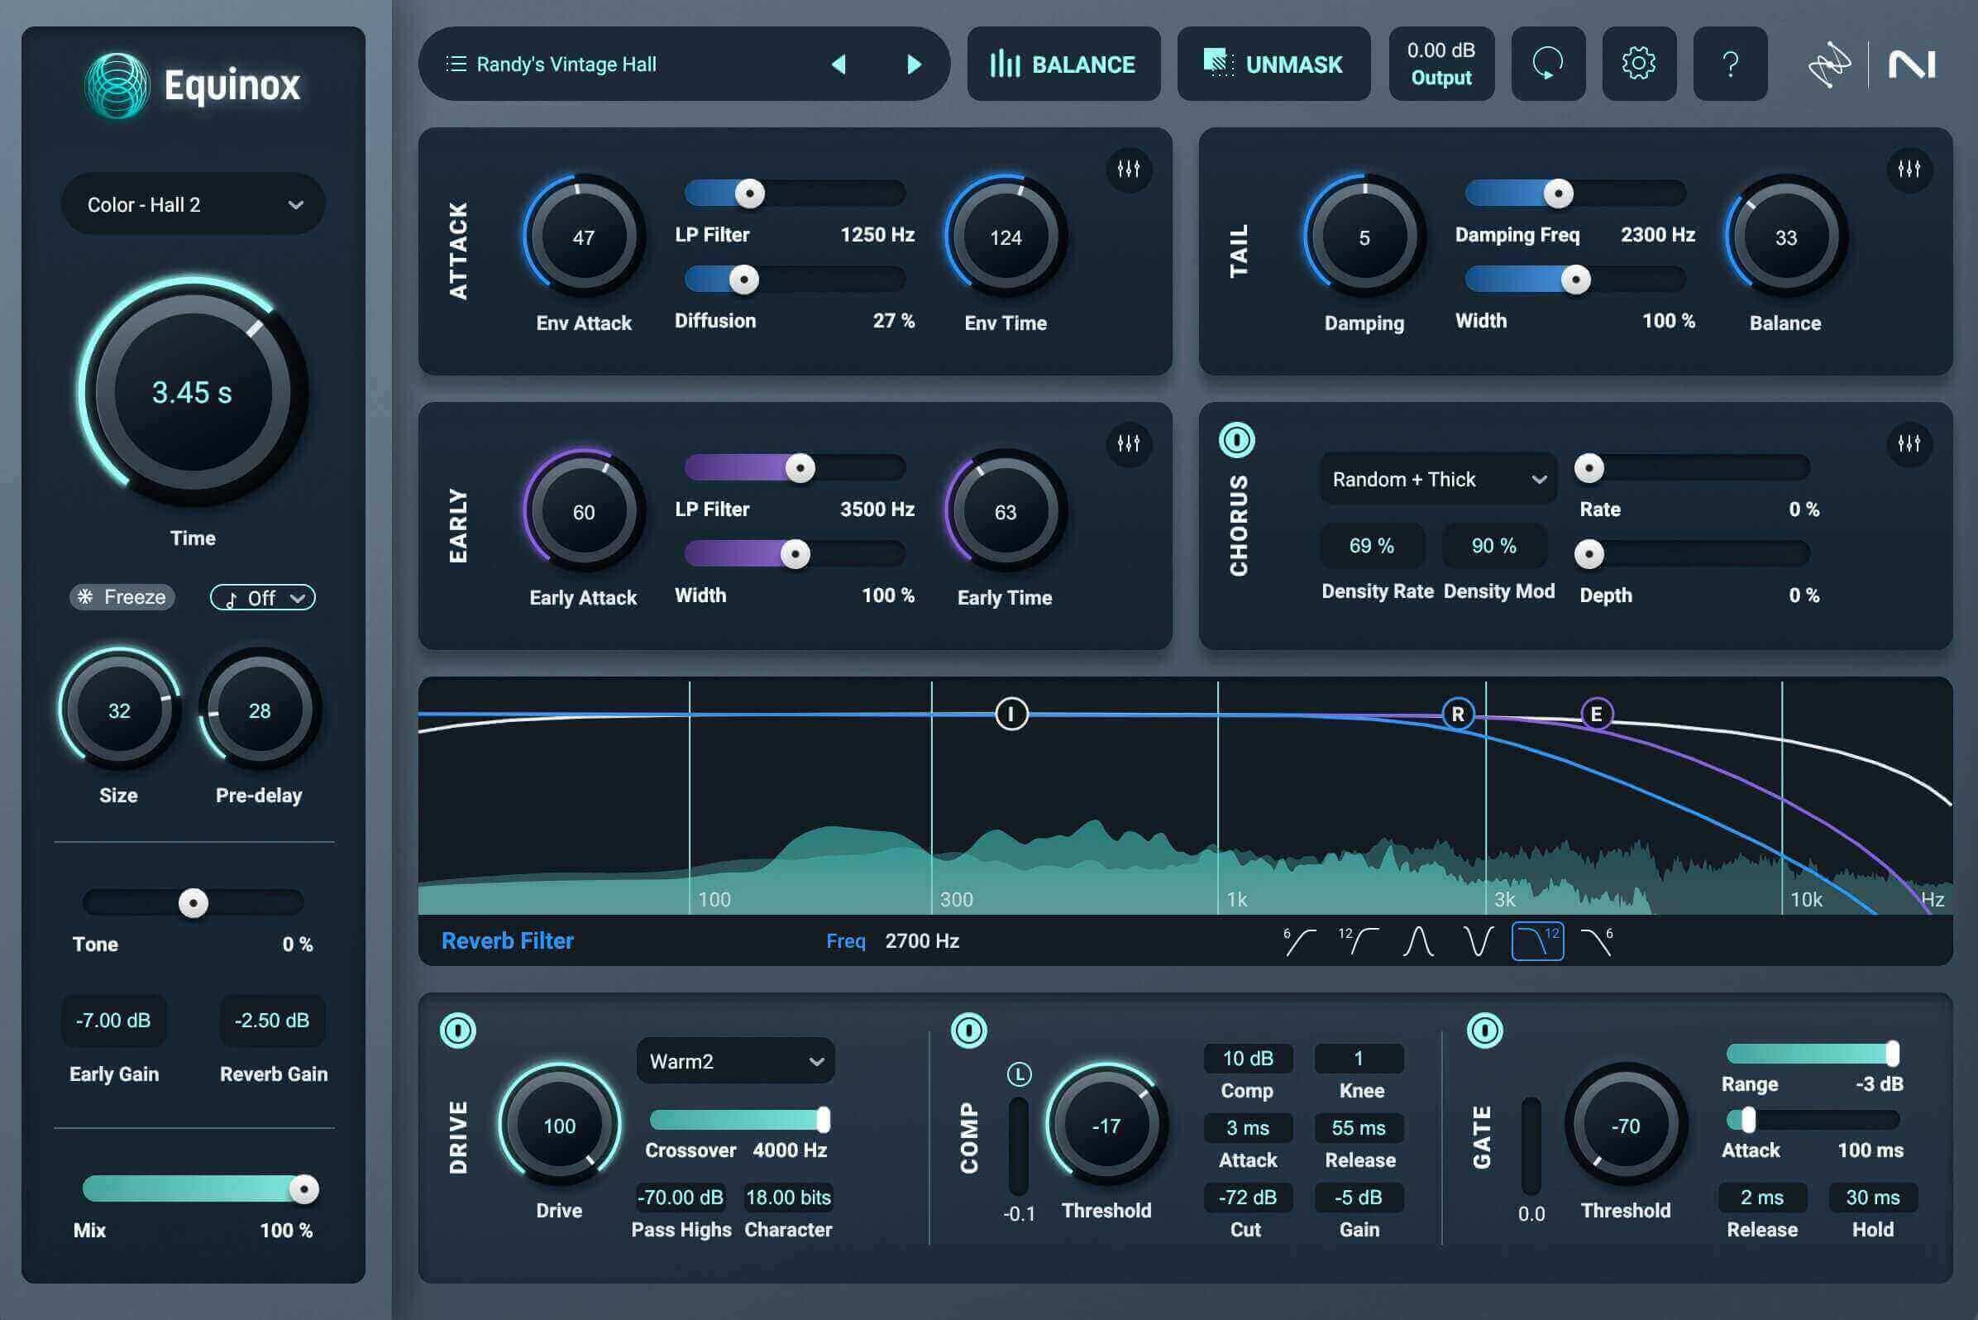1978x1320 pixels.
Task: Click the Attack LP Filter slider handle
Action: tap(749, 194)
